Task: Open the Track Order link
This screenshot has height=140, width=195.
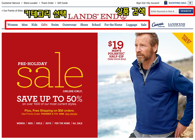Action: (47, 3)
